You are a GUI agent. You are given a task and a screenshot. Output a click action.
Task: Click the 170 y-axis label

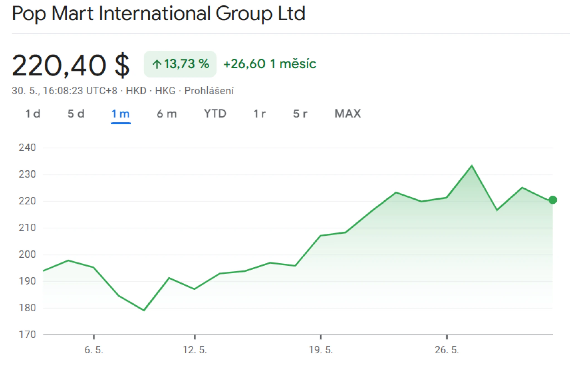[27, 334]
